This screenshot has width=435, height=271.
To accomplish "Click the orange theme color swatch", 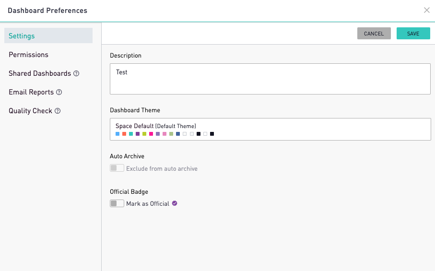I will click(124, 134).
